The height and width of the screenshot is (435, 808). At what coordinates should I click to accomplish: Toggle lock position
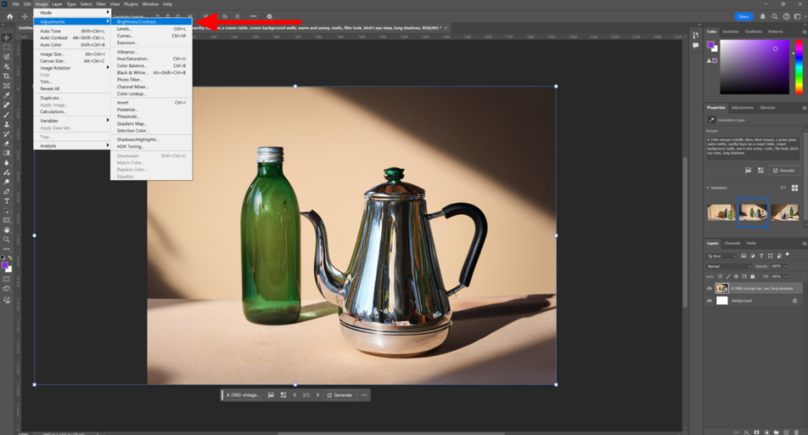(x=736, y=277)
